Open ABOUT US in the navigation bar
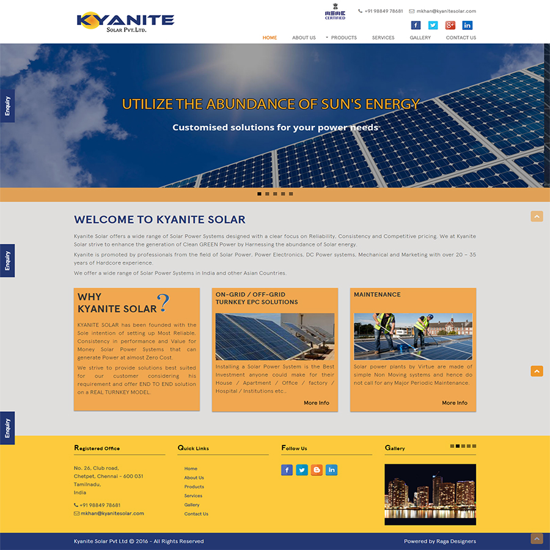Image resolution: width=550 pixels, height=550 pixels. point(304,37)
